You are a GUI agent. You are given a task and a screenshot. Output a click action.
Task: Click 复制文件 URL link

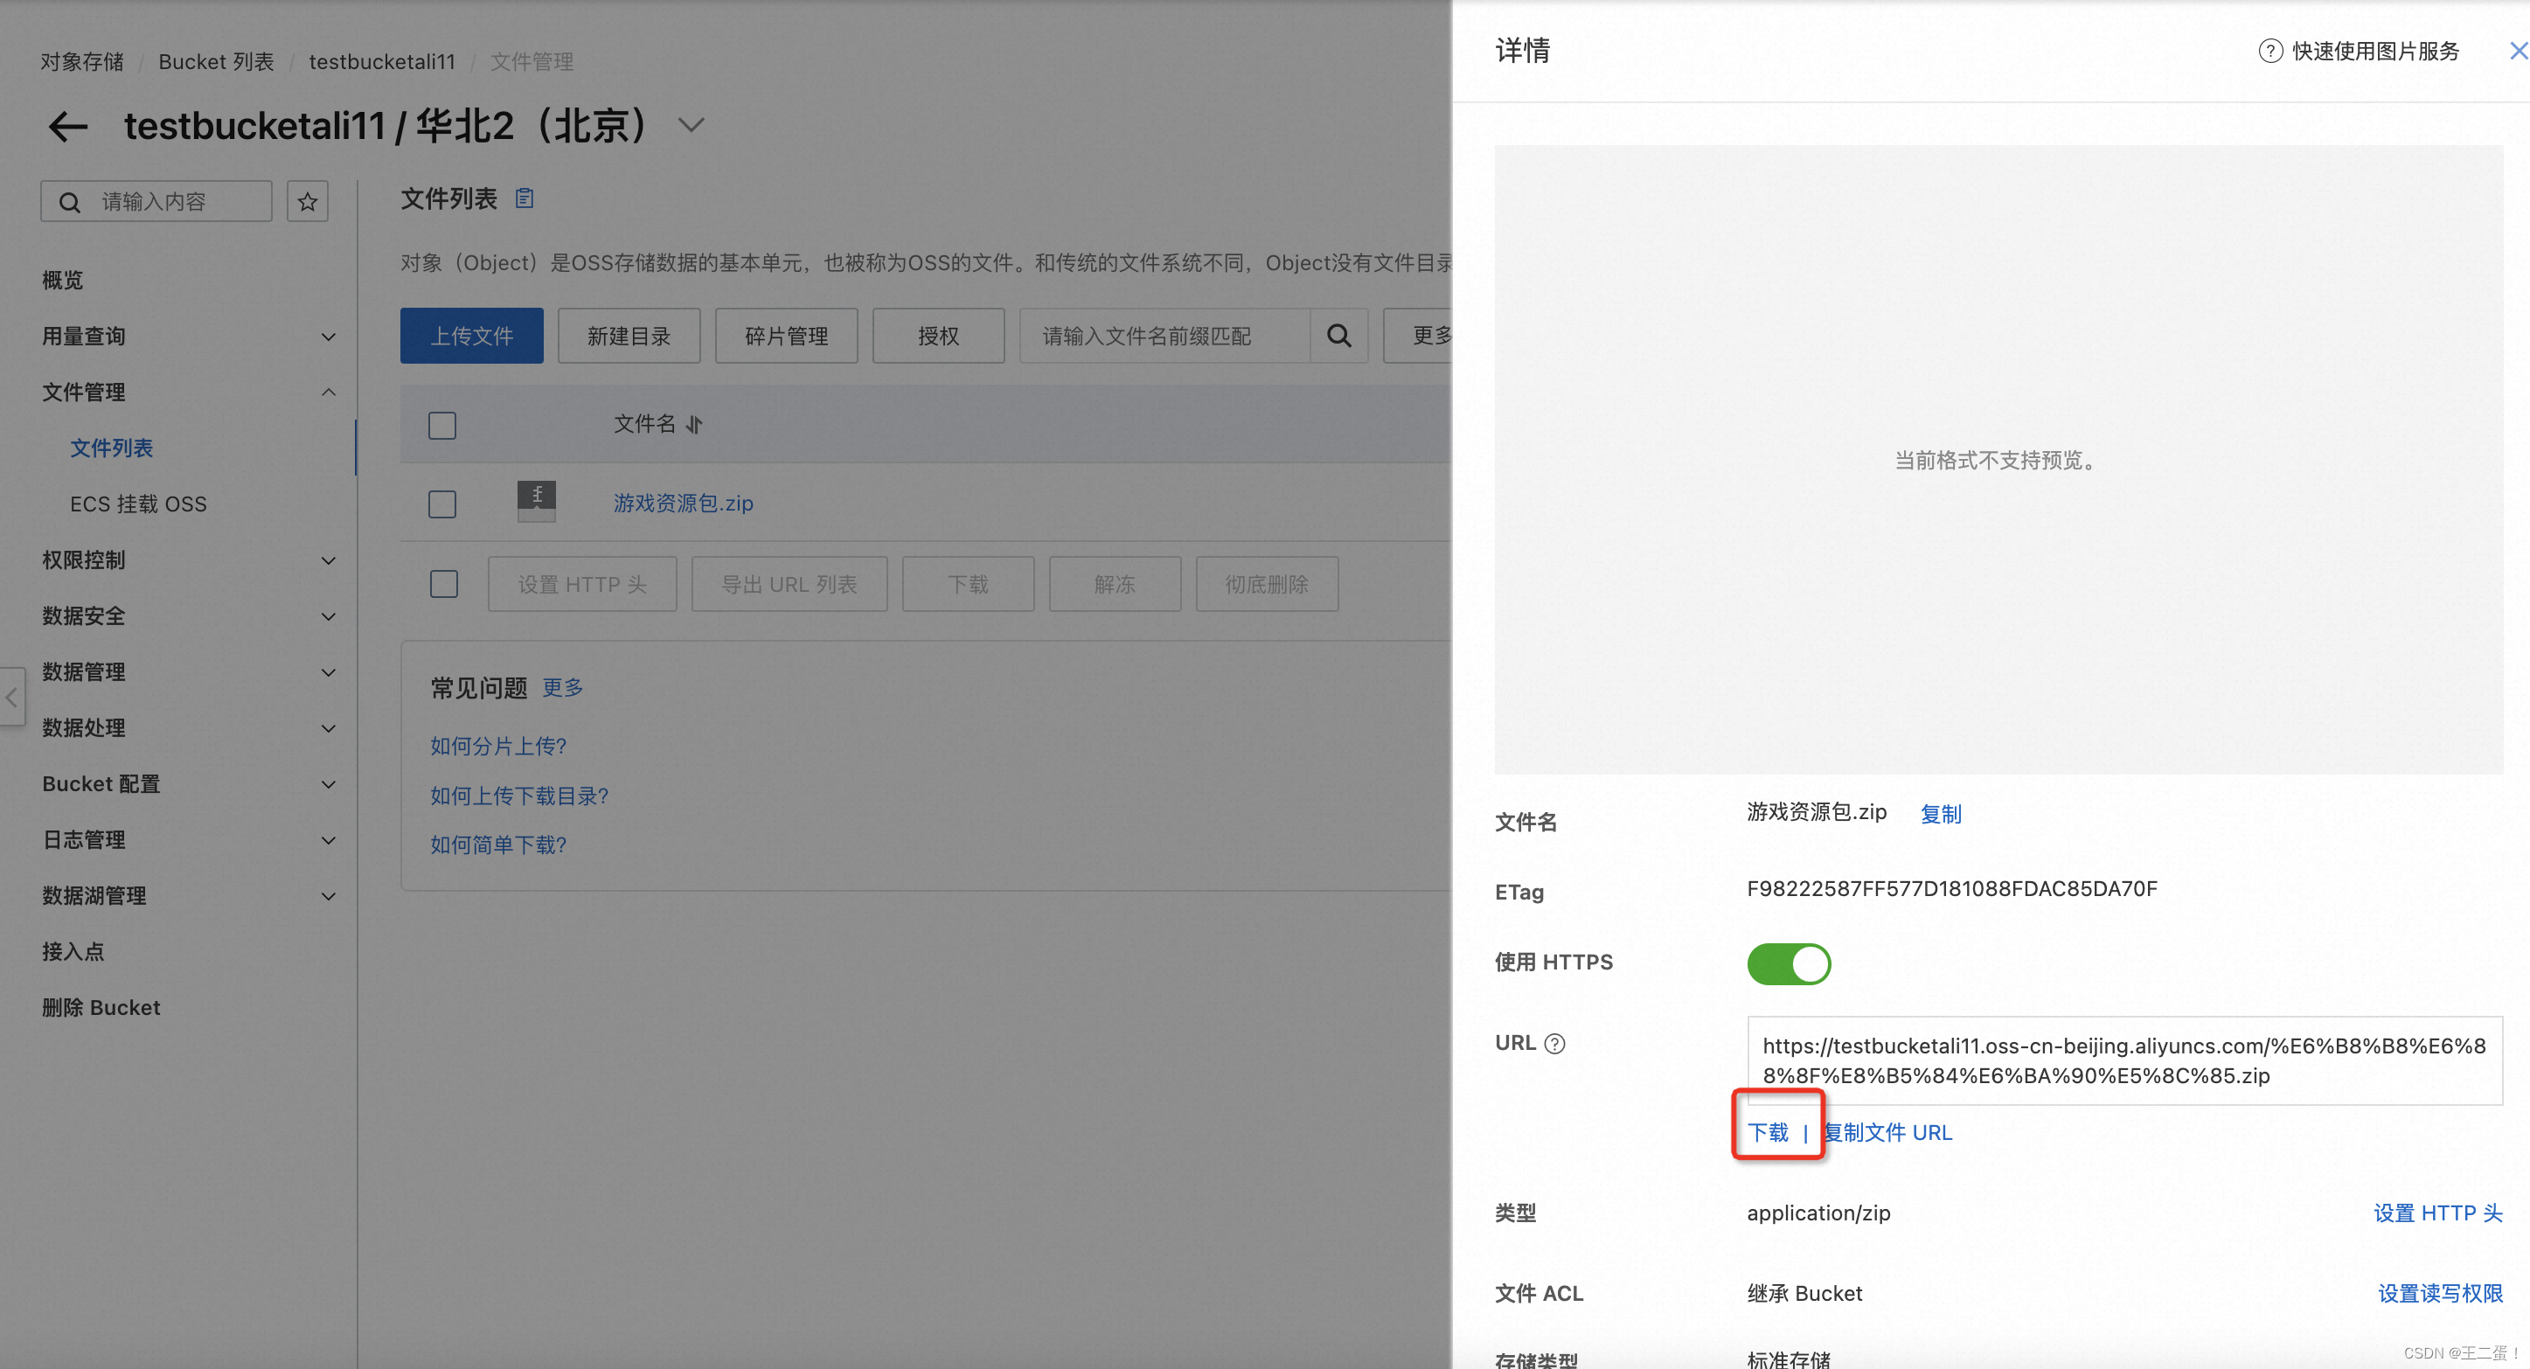pos(1887,1132)
